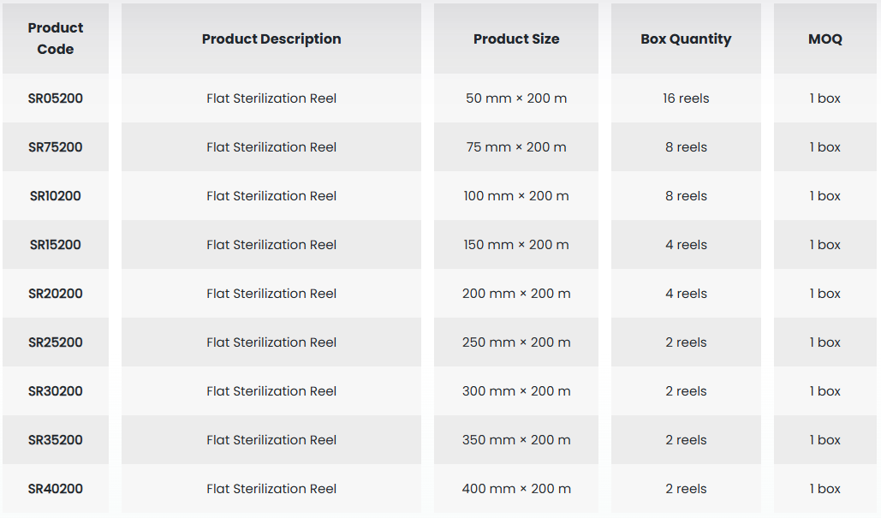Click product code SR40200
The image size is (881, 518).
pos(56,489)
